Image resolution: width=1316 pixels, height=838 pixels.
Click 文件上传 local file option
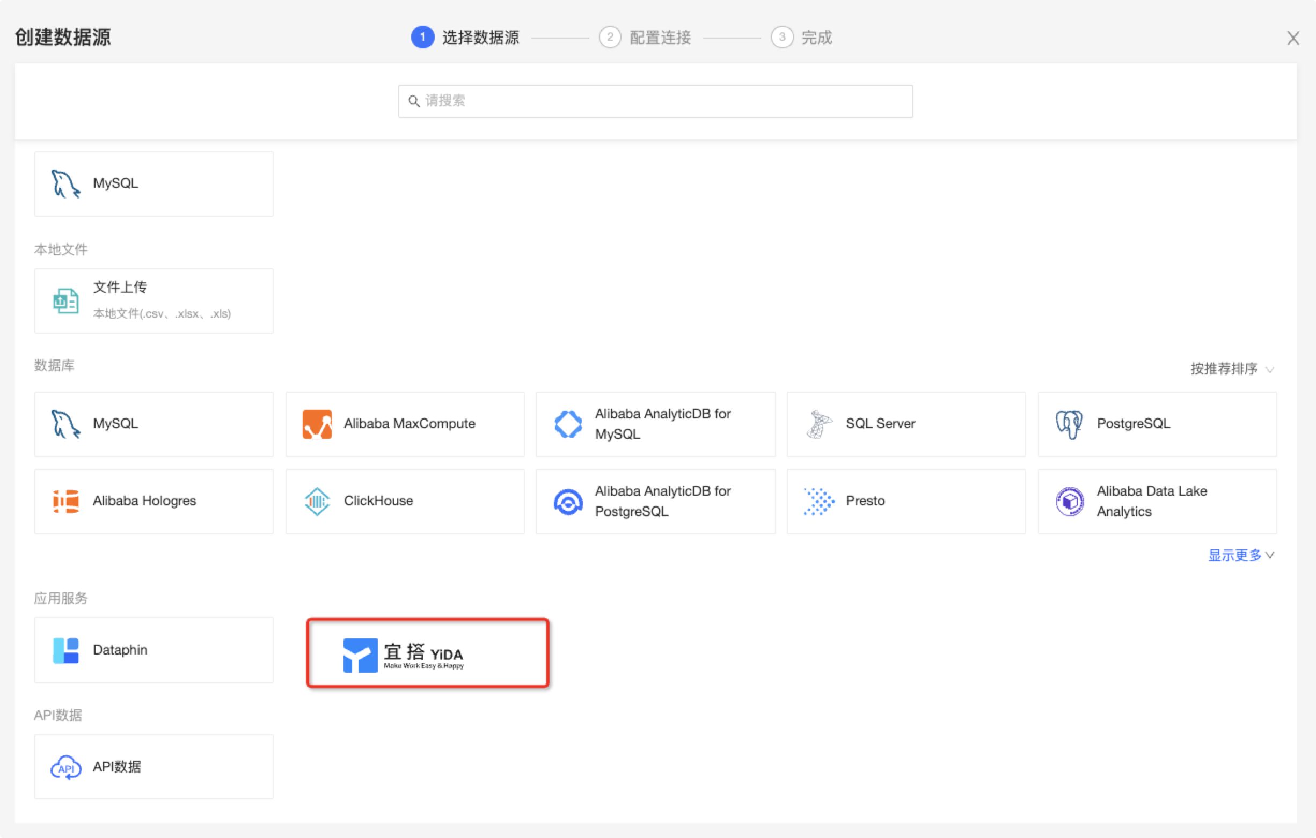point(153,299)
